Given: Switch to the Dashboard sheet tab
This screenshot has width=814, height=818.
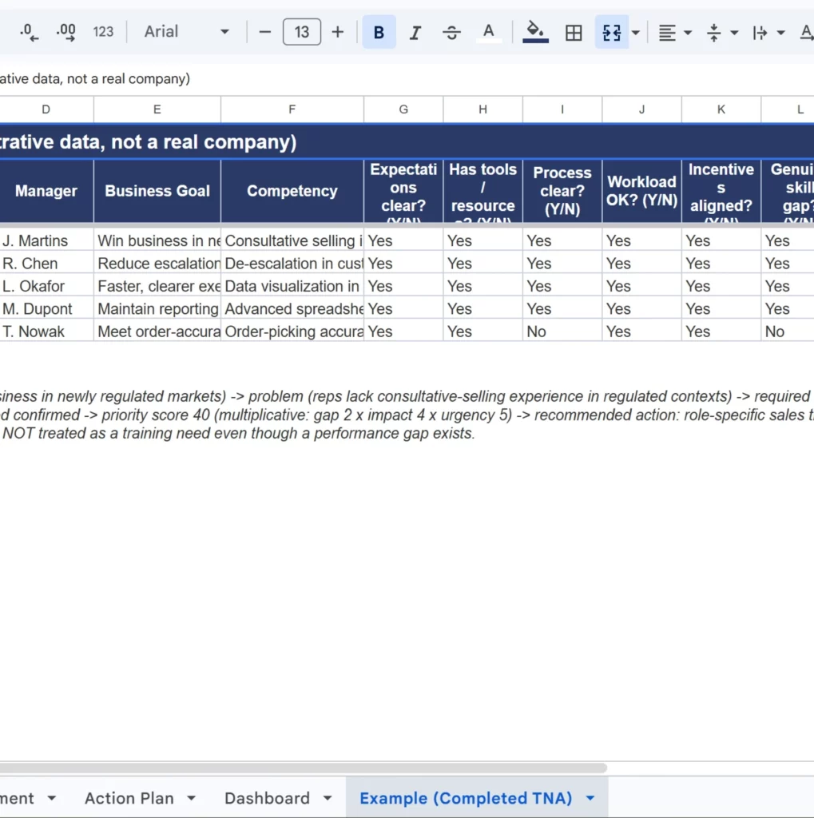Looking at the screenshot, I should click(x=267, y=798).
